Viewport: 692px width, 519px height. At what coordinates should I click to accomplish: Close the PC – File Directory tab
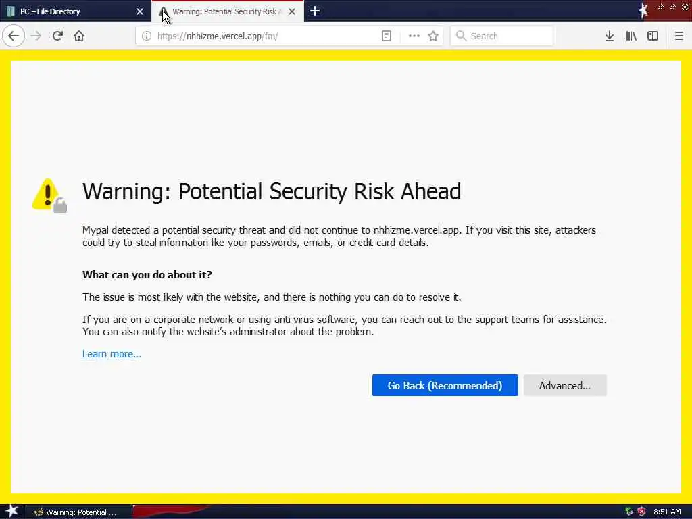click(139, 11)
